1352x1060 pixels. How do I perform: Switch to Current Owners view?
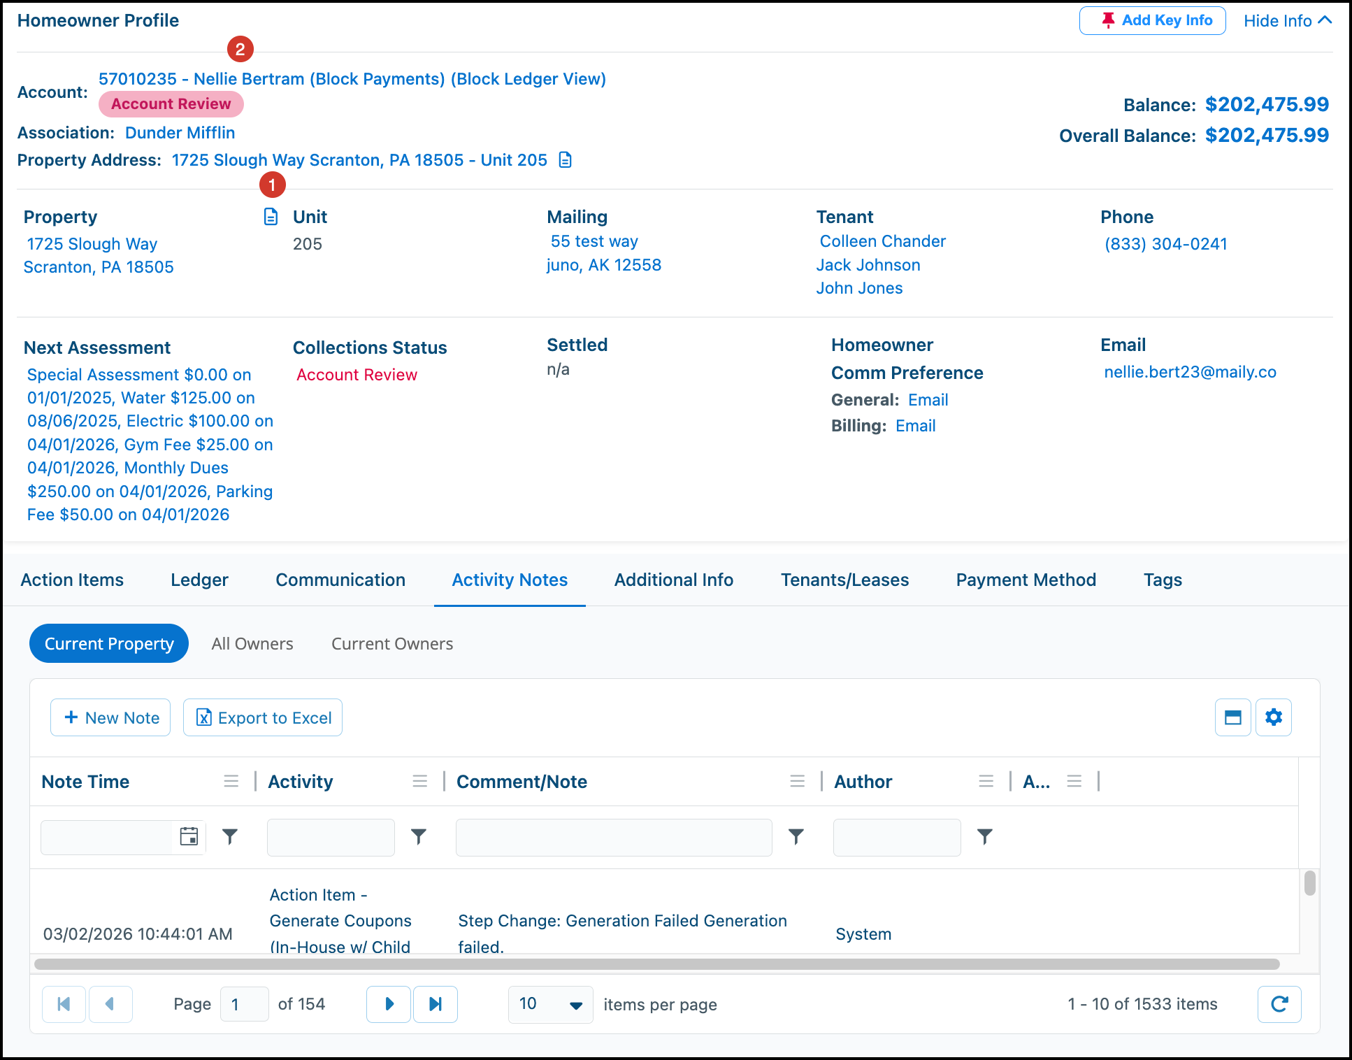coord(392,643)
